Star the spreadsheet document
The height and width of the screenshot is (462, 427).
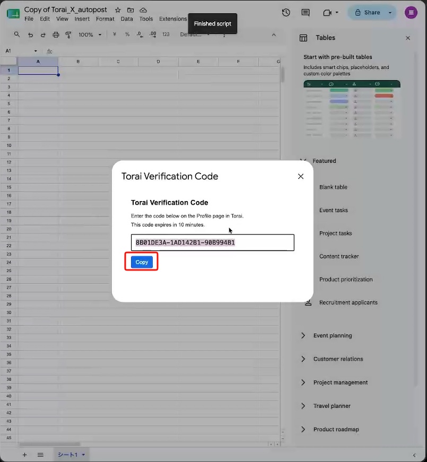pyautogui.click(x=118, y=10)
